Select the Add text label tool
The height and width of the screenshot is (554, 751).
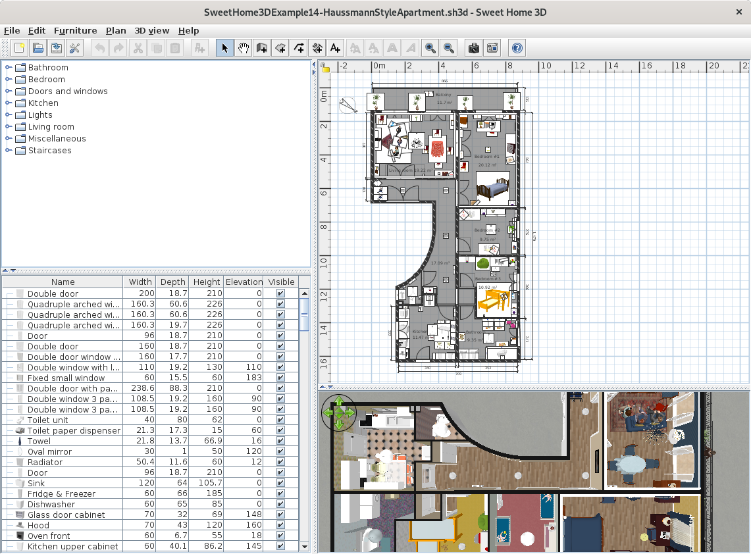[x=336, y=47]
